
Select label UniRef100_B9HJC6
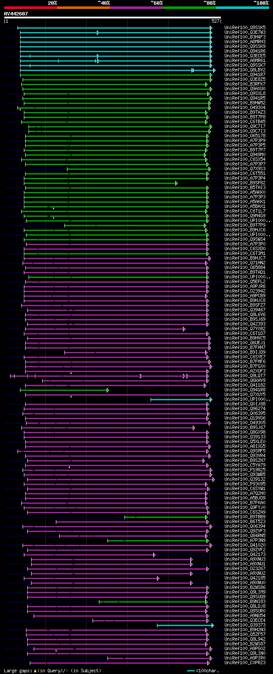tap(245, 230)
